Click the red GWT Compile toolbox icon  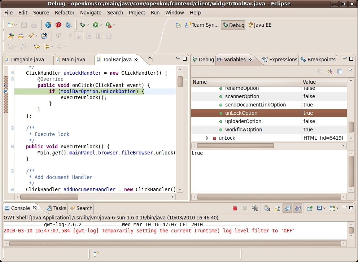pyautogui.click(x=58, y=25)
